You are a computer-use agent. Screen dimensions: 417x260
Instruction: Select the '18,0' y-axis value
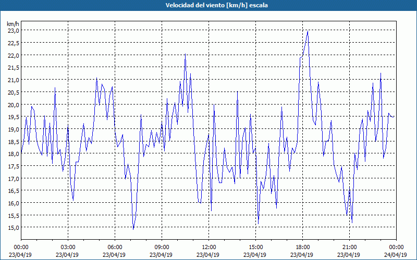click(x=14, y=153)
